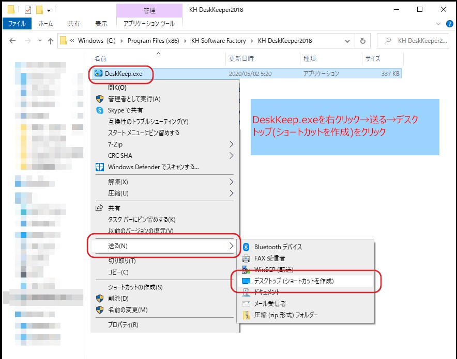This screenshot has width=457, height=359.
Task: Open help with the question mark icon
Action: [449, 24]
